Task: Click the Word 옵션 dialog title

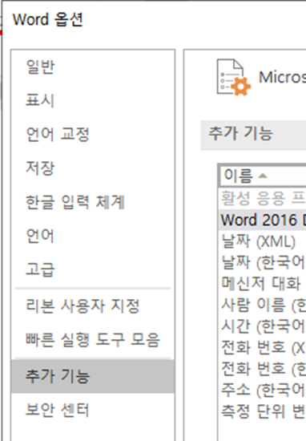Action: point(48,20)
